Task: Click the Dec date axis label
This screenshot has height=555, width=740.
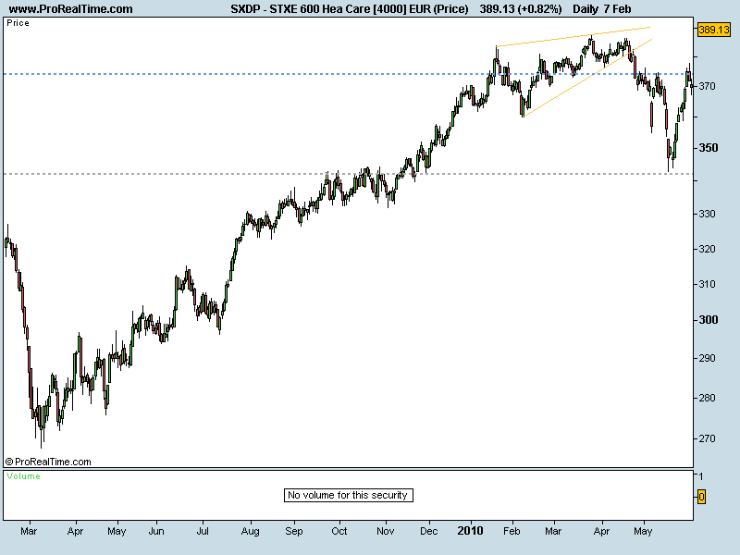Action: tap(428, 531)
